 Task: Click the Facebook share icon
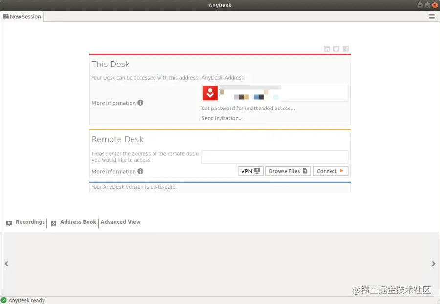click(x=346, y=49)
